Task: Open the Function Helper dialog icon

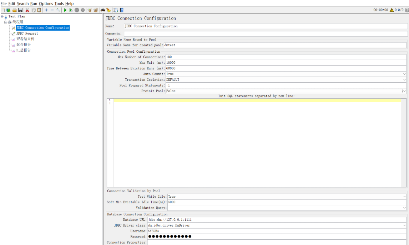Action: click(116, 10)
